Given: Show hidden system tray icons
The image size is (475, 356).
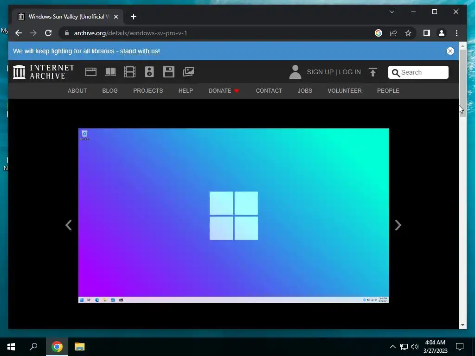Looking at the screenshot, I should click(392, 347).
